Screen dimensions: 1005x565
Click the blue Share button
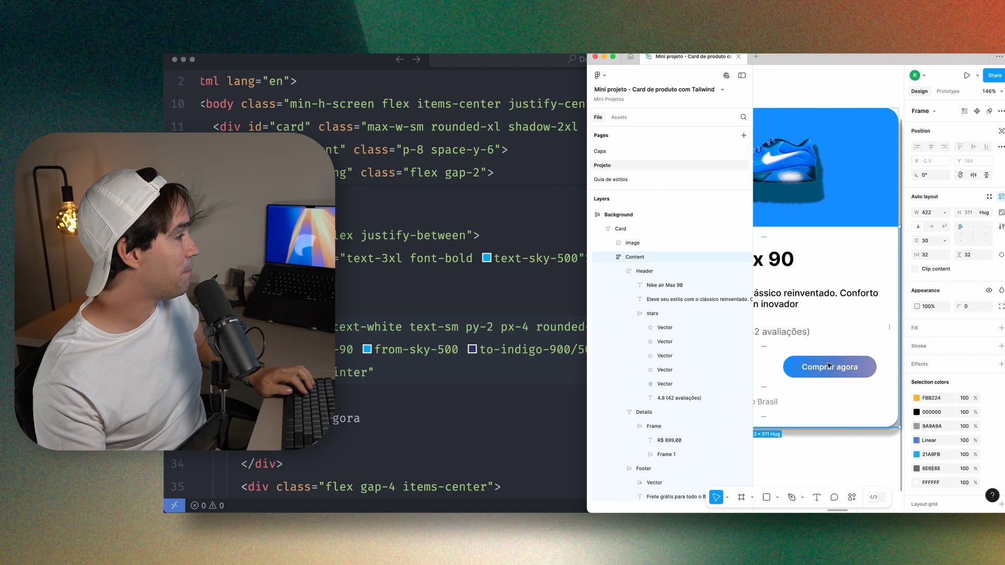tap(994, 75)
